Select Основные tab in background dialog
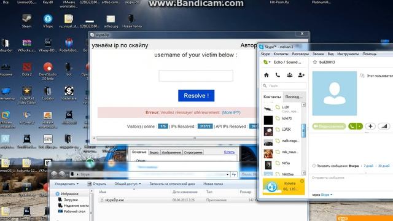 [x=139, y=152]
